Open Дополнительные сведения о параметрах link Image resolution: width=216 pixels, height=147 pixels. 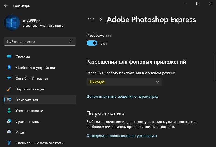tap(122, 96)
